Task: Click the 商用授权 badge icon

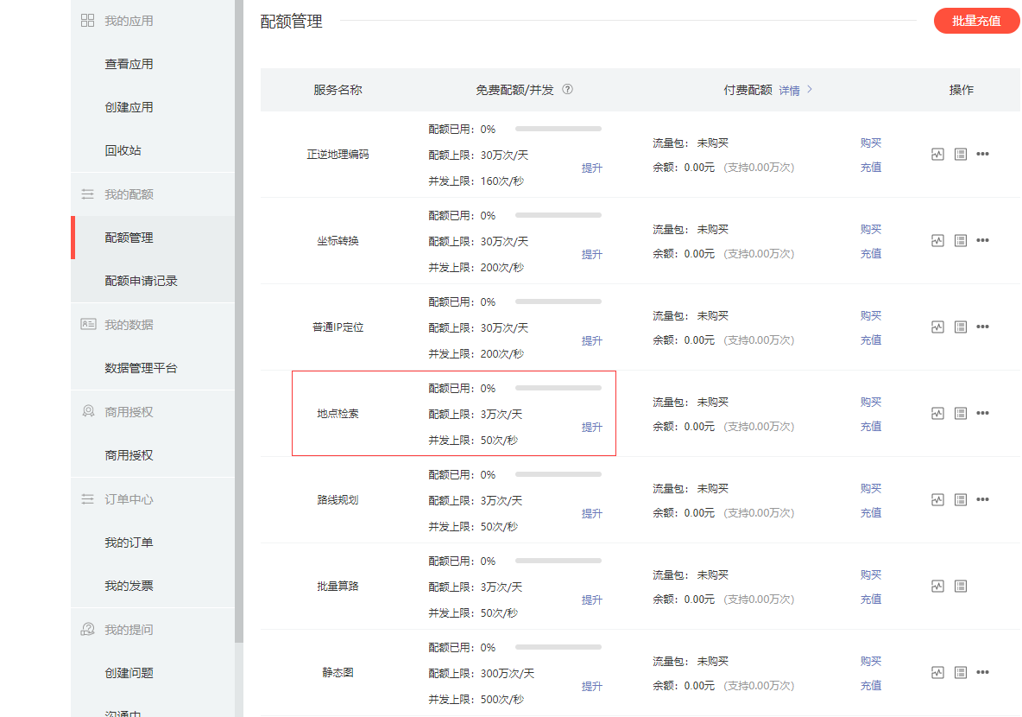Action: point(88,411)
